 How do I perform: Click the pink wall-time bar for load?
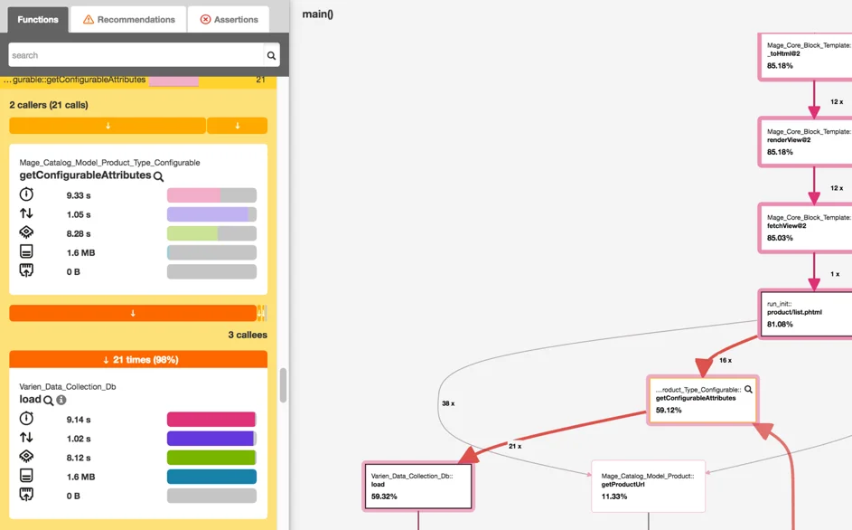click(211, 420)
